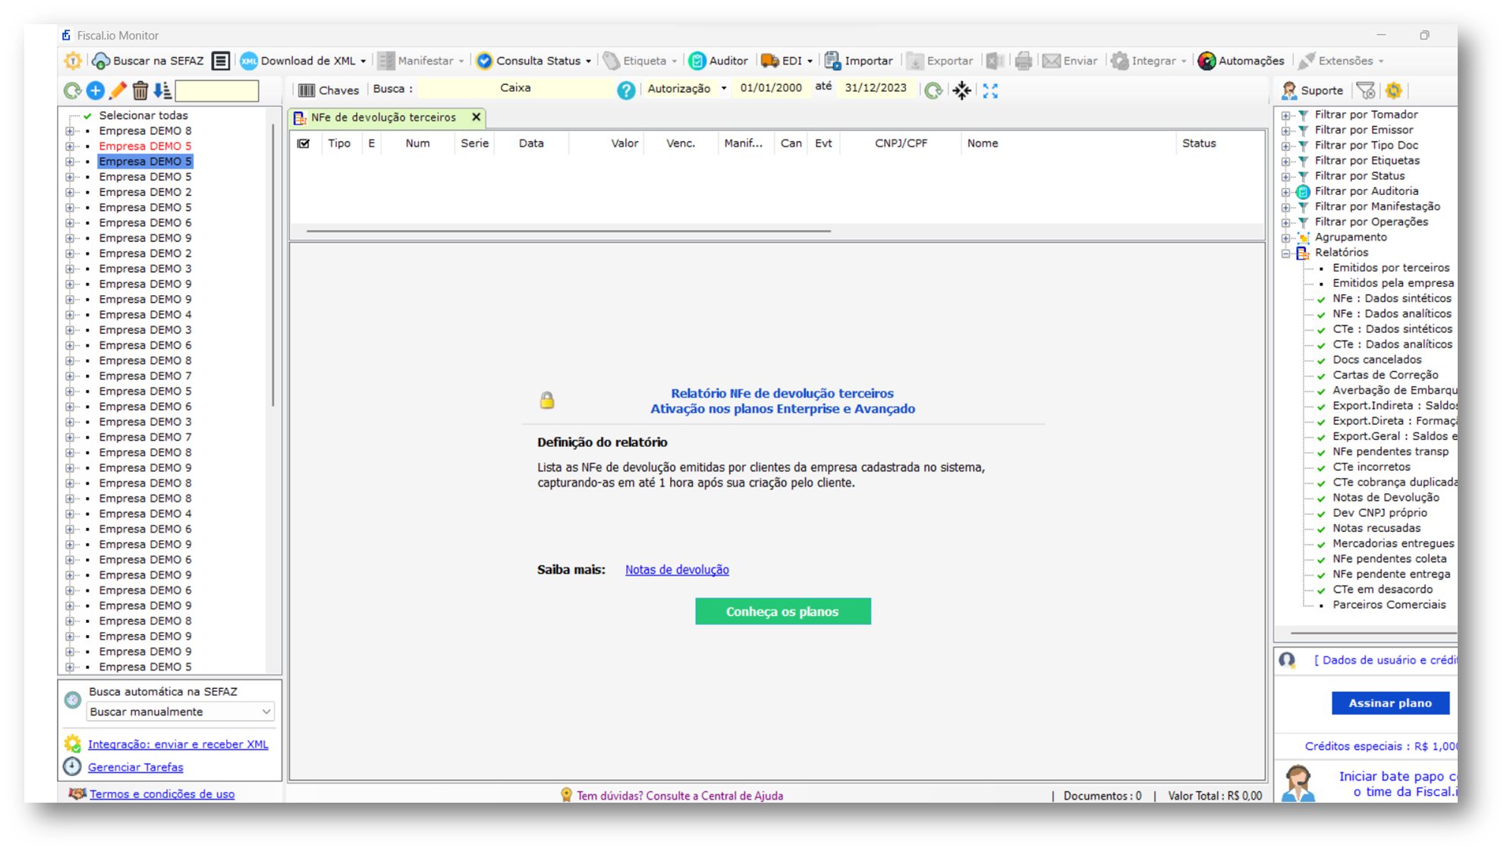Click the EDI truck icon
The width and height of the screenshot is (1507, 852).
[769, 61]
